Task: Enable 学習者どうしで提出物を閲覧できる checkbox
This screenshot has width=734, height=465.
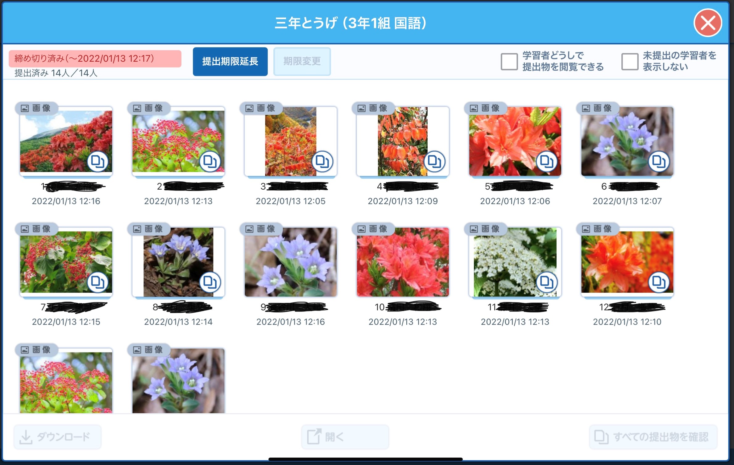Action: pos(509,61)
